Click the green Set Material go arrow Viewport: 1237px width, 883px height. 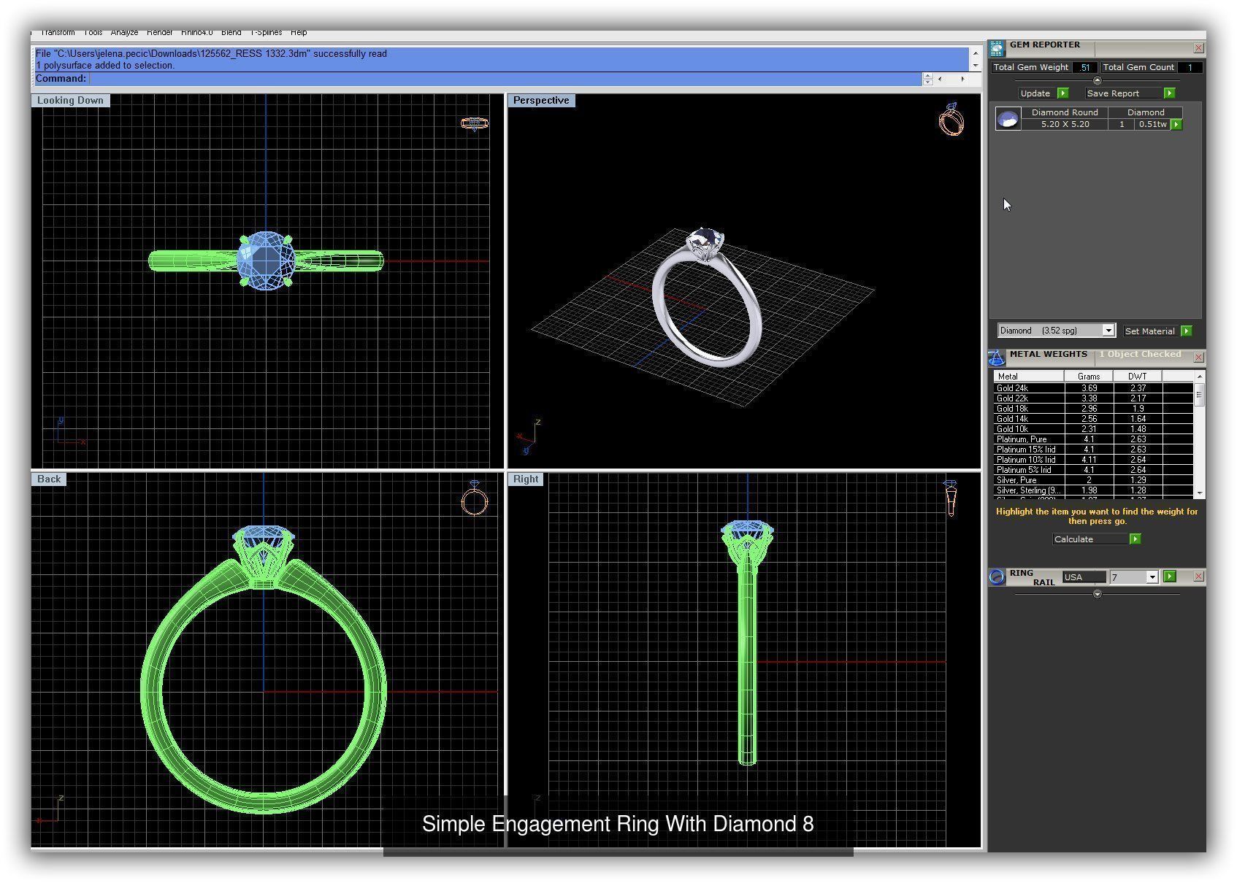pos(1186,331)
